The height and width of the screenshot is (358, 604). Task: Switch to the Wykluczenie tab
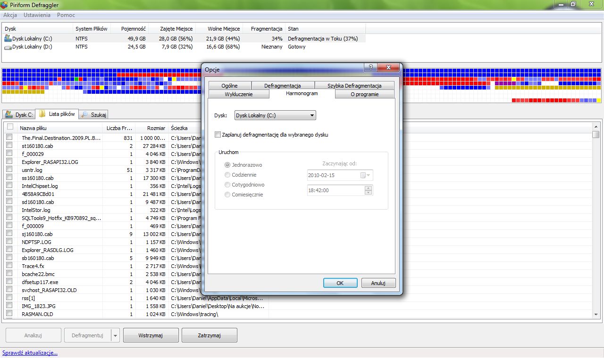point(239,94)
